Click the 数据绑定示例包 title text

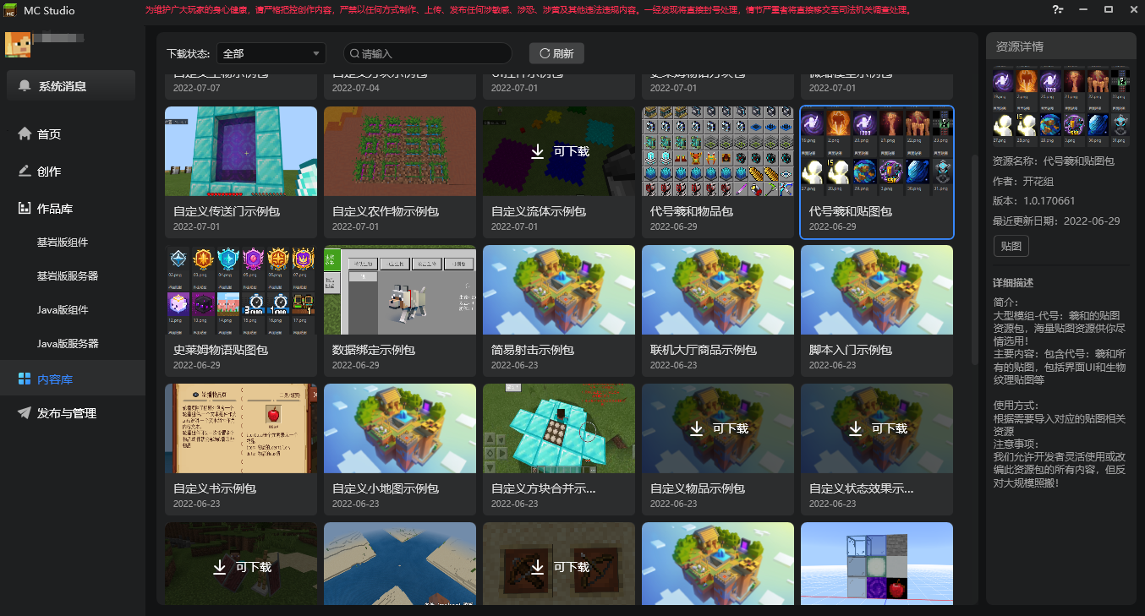[x=374, y=350]
